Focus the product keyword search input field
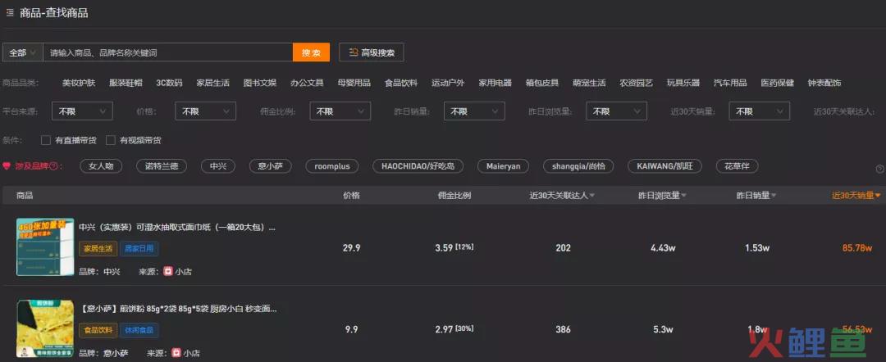The image size is (886, 362). pos(168,52)
